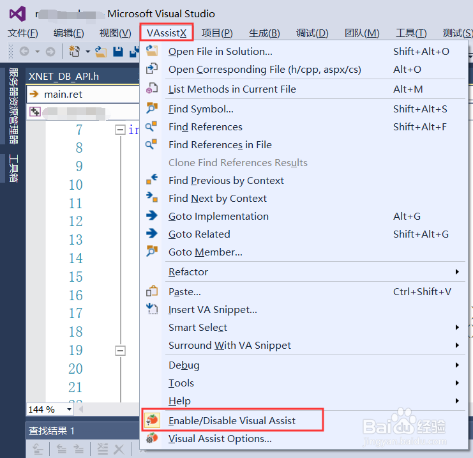Click the Navigate Backward toolbar arrow
The image size is (473, 458).
coord(24,52)
